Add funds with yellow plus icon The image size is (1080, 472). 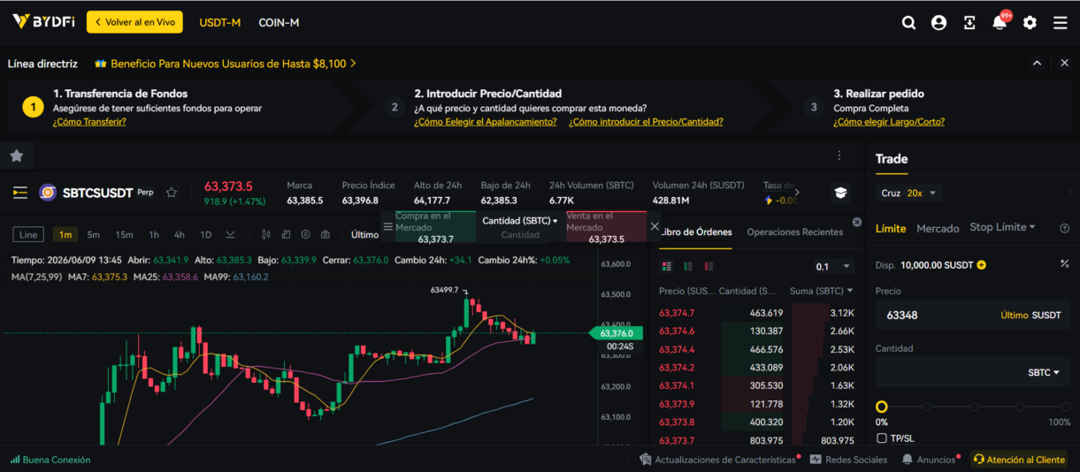point(982,265)
